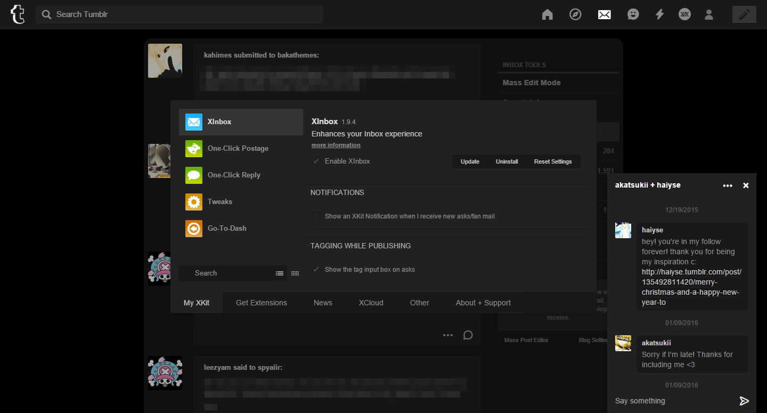
Task: Open the Mass Post Editor link
Action: pos(526,340)
